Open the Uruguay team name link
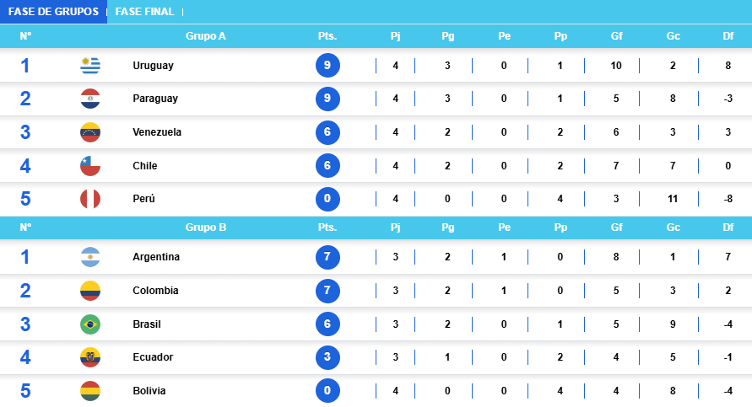 pyautogui.click(x=153, y=66)
